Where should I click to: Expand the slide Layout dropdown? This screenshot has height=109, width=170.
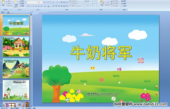22,1
